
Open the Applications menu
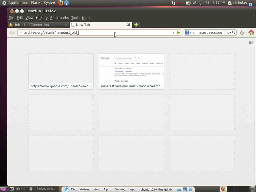18,3
